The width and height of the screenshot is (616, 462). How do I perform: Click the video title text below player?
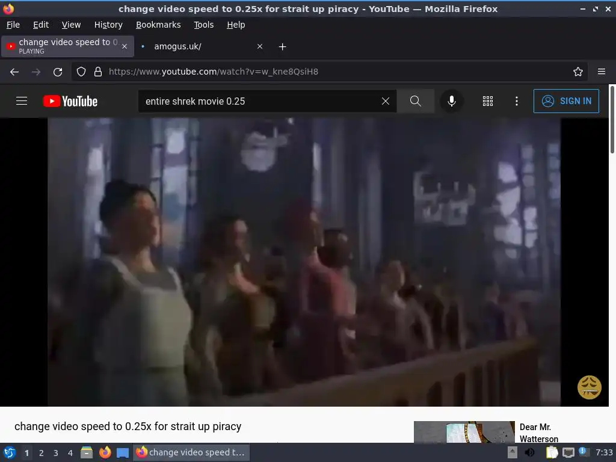click(128, 427)
